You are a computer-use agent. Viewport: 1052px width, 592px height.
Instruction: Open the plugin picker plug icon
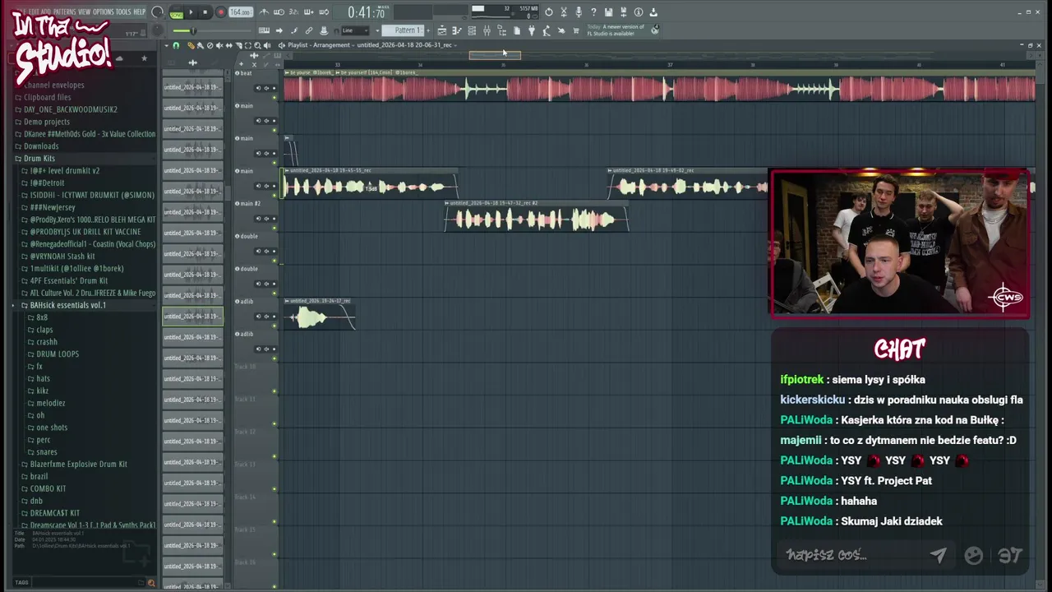pyautogui.click(x=532, y=30)
